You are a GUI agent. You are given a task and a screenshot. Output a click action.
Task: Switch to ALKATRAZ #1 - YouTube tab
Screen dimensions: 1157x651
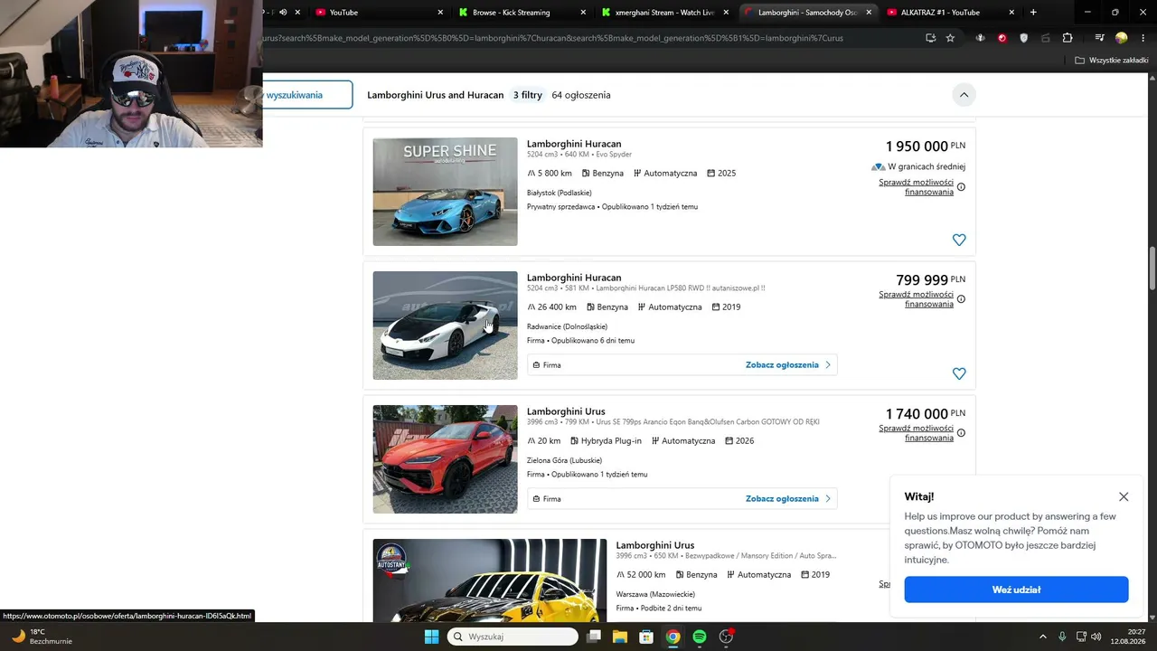[x=951, y=13]
